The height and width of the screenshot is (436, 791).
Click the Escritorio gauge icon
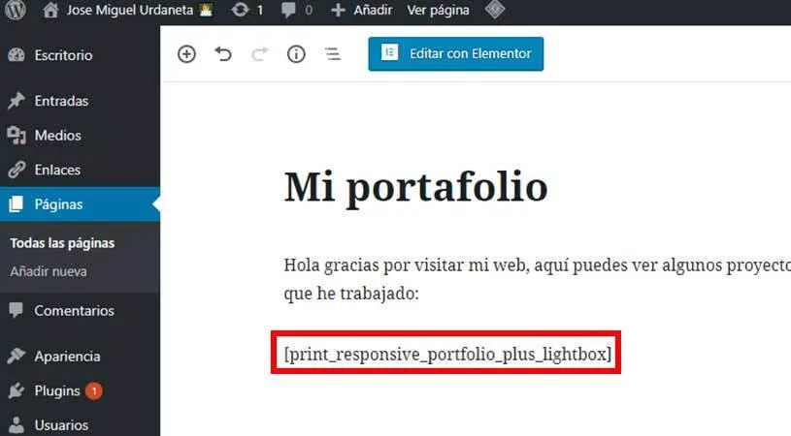click(x=16, y=55)
